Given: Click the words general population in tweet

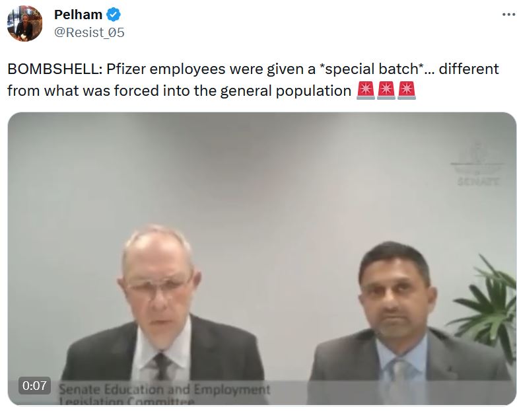Looking at the screenshot, I should [285, 91].
